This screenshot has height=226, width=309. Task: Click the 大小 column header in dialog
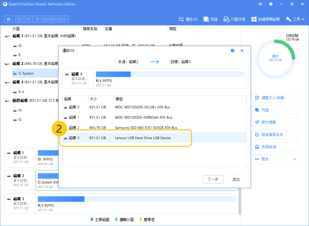coord(101,99)
